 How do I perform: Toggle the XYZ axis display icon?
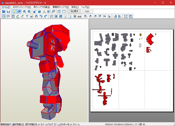(44, 12)
